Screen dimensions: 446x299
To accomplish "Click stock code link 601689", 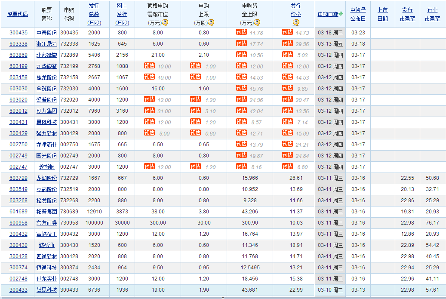I will pyautogui.click(x=18, y=212).
